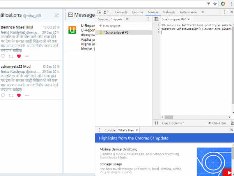Expand more DevTools tabs chevron

(202, 12)
